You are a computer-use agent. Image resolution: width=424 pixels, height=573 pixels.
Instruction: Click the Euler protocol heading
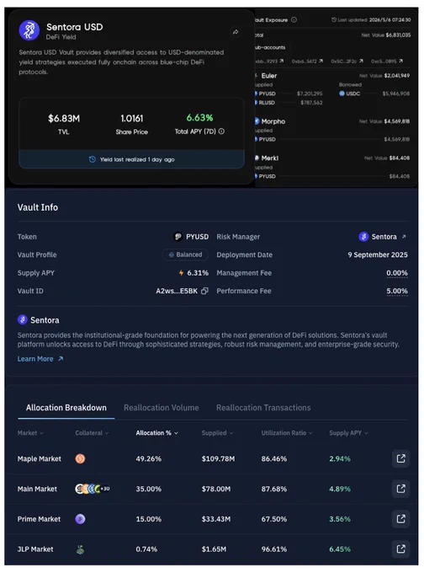click(268, 76)
